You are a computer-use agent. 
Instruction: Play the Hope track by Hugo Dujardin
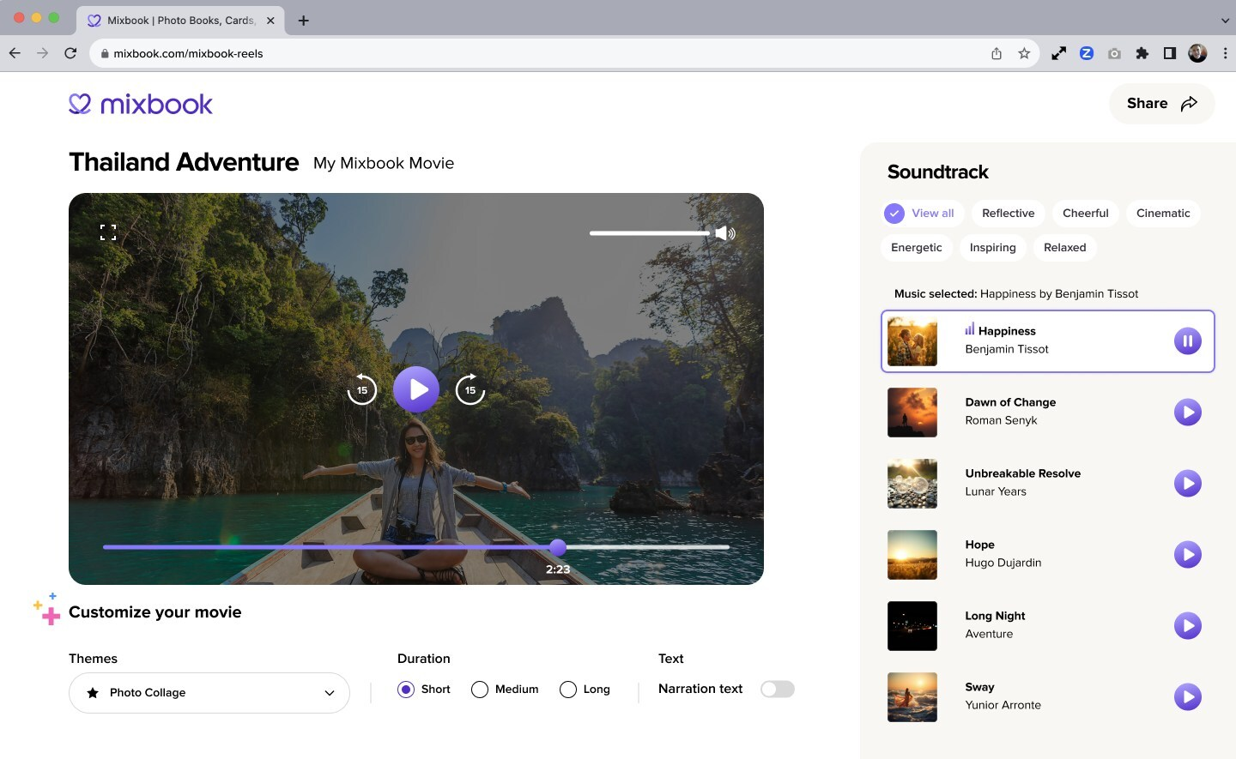coord(1187,554)
